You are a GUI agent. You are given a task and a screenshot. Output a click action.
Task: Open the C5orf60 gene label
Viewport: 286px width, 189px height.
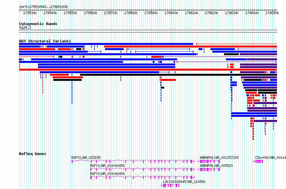[x=271, y=158]
